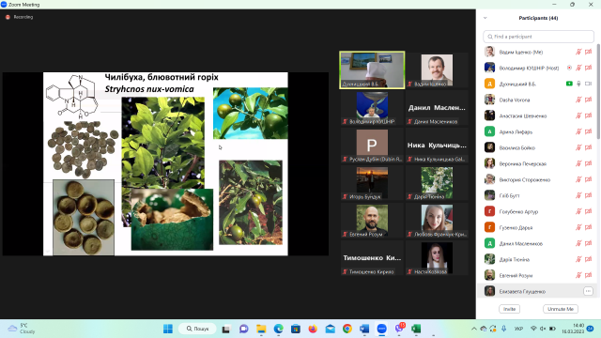Select Вадим Іщенко video tile
601x338 pixels.
(437, 70)
